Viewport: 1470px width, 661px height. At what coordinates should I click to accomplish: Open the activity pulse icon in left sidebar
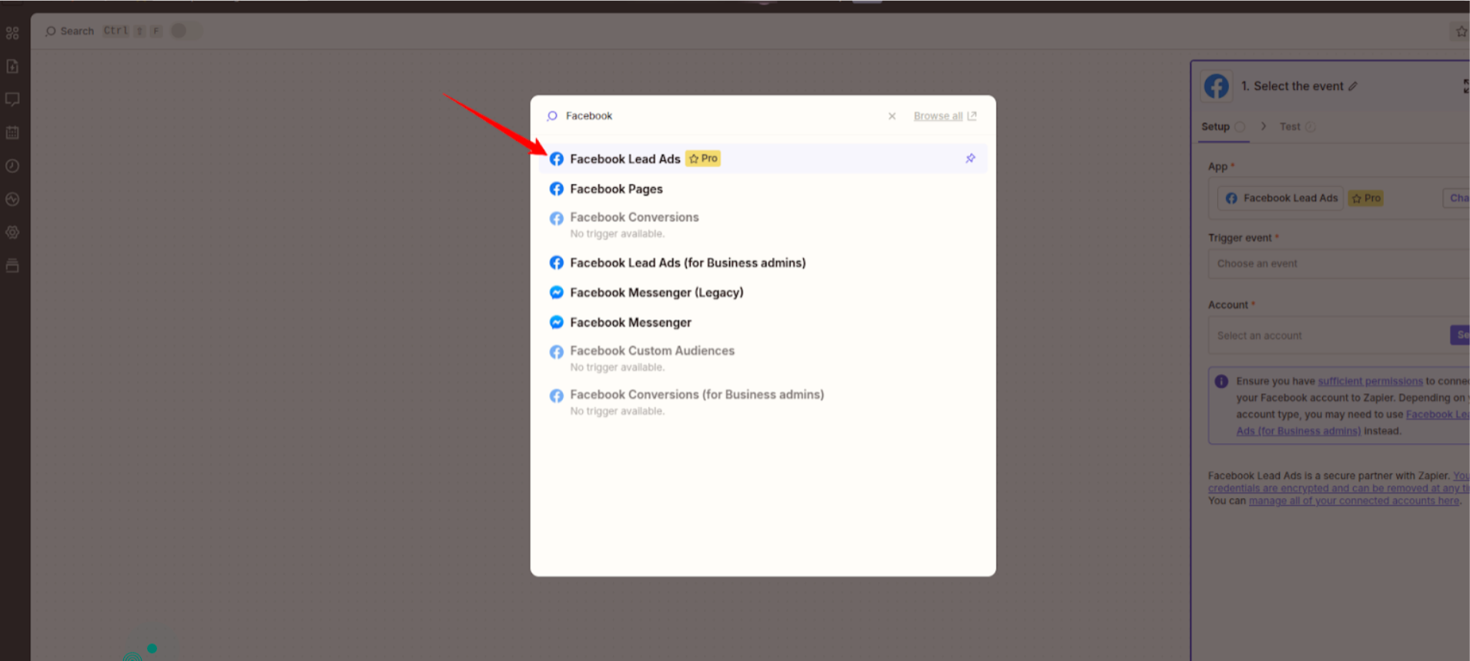(x=12, y=199)
